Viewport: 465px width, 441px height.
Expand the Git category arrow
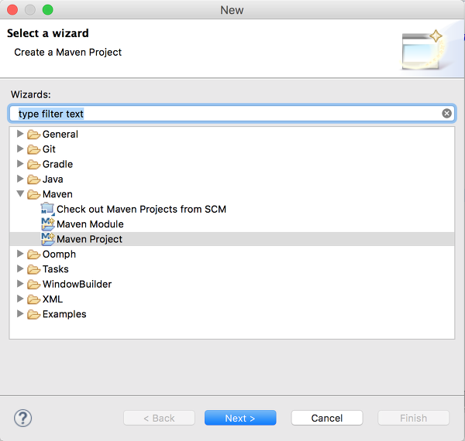(x=20, y=149)
